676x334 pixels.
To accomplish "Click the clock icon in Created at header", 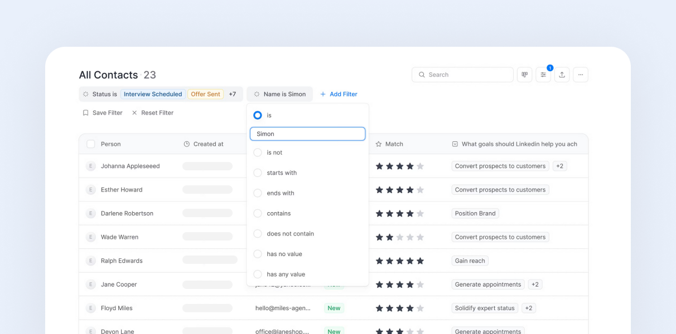I will [187, 144].
